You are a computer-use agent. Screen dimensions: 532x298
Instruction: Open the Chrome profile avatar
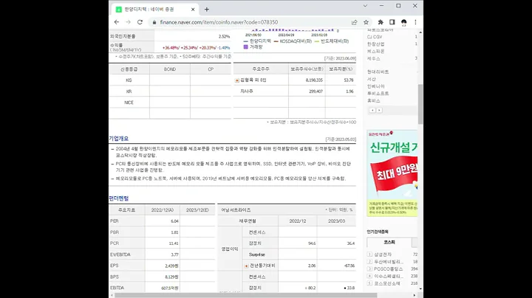click(403, 22)
